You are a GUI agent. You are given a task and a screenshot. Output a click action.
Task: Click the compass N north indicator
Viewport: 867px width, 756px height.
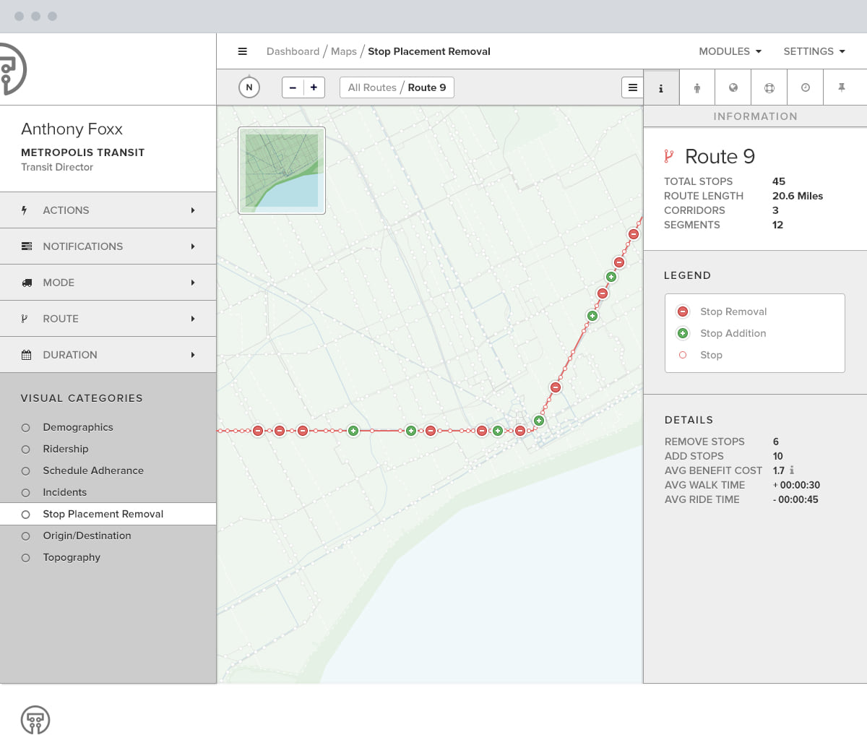click(x=249, y=87)
